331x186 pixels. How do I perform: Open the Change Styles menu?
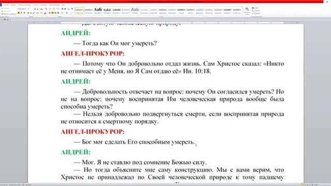click(247, 10)
